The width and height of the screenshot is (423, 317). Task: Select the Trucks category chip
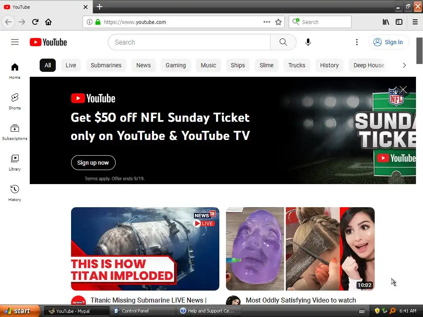click(x=297, y=65)
